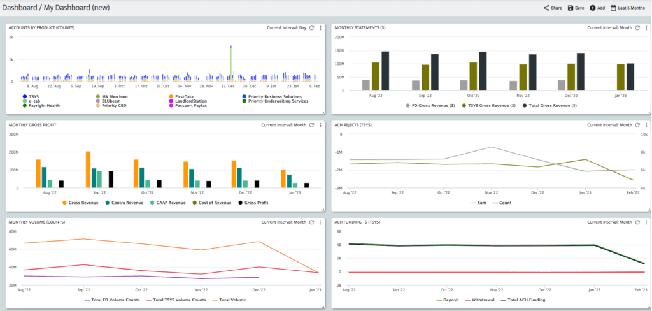Click resize handle of Monthly Statements panel
The height and width of the screenshot is (311, 652).
(x=648, y=112)
